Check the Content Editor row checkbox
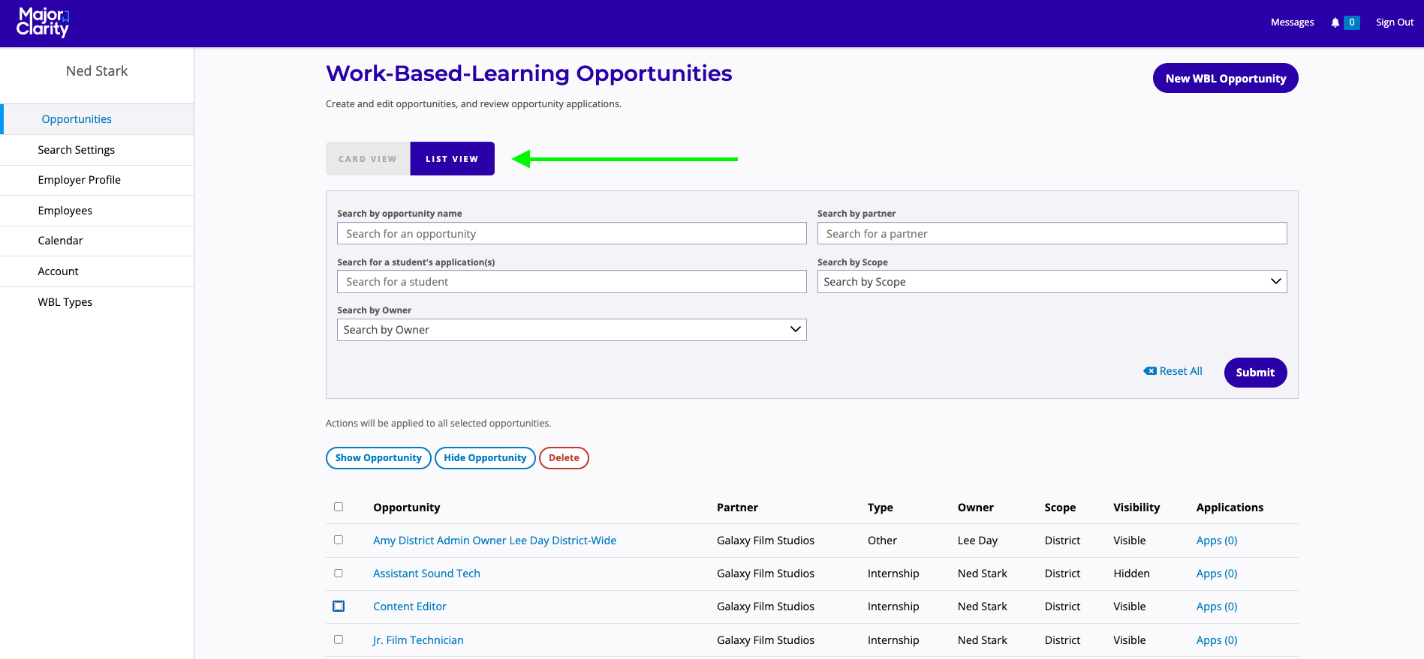Screen dimensions: 1424x659 (x=339, y=606)
